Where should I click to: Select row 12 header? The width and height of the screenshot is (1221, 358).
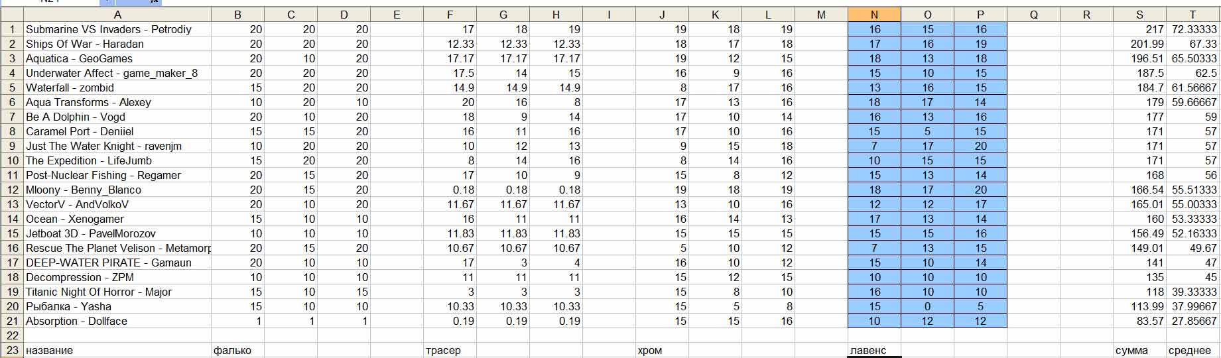(11, 190)
